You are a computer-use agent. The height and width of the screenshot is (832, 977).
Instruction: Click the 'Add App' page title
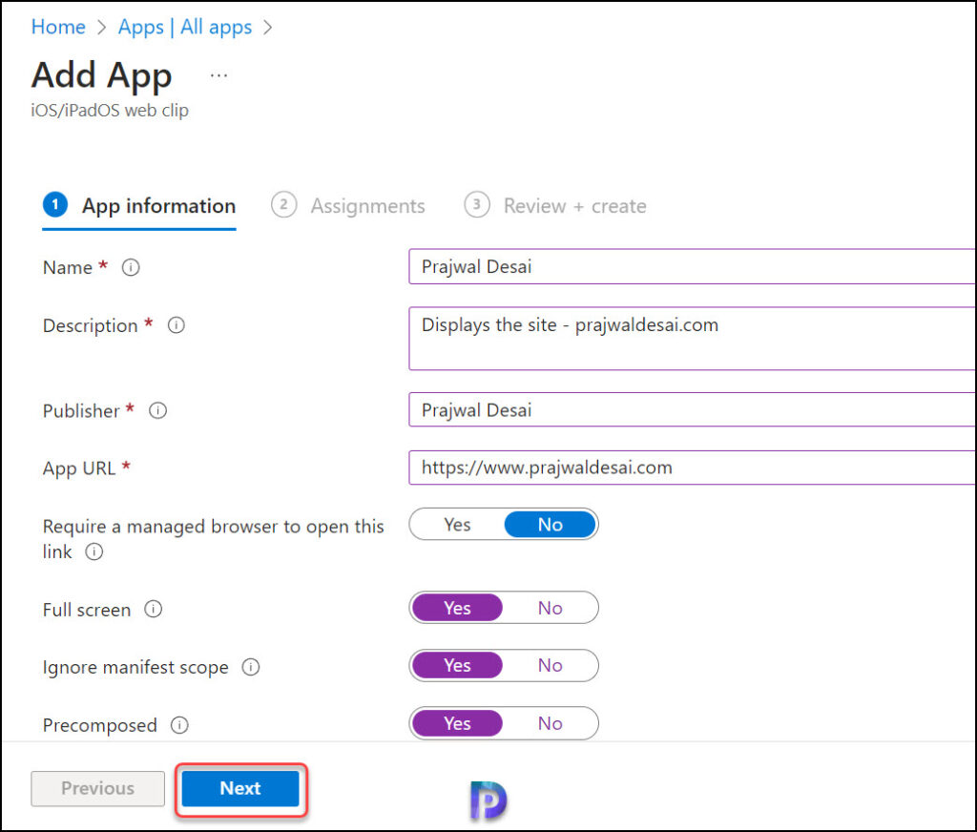click(101, 76)
